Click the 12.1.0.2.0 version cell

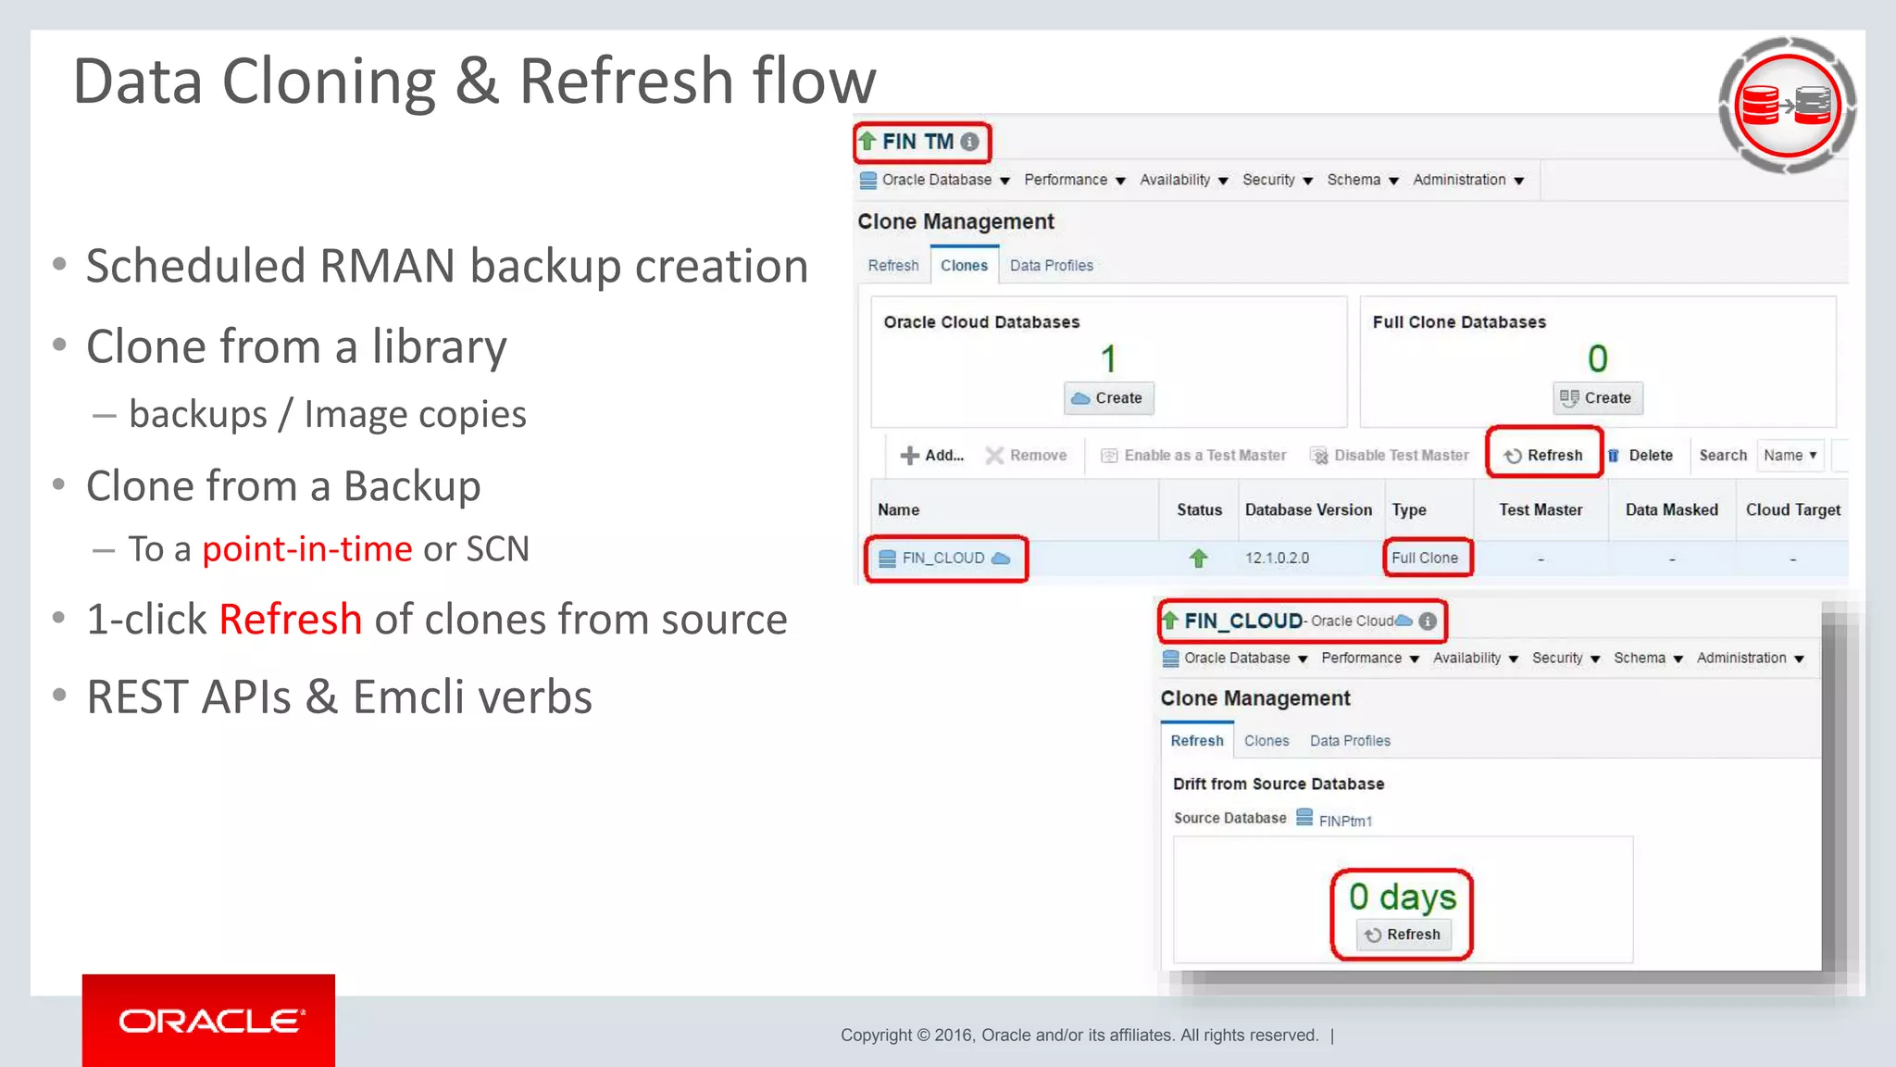(1277, 559)
